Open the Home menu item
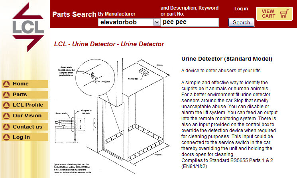297x178 pixels. pos(25,84)
